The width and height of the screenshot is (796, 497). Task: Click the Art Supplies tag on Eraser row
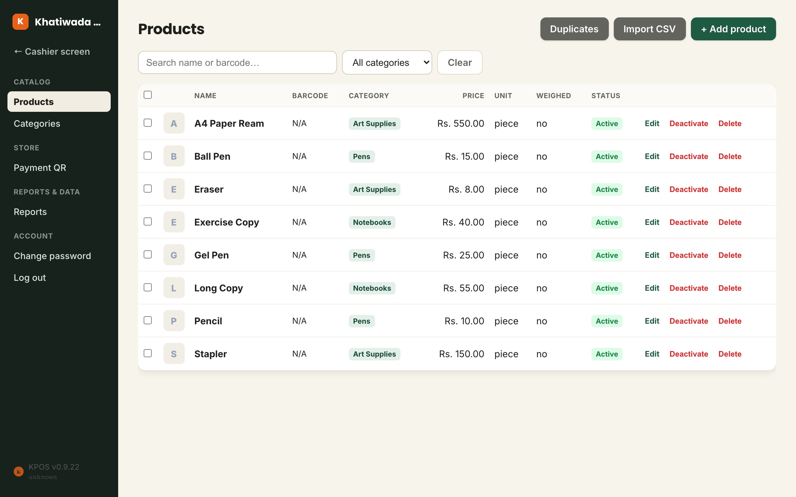374,189
